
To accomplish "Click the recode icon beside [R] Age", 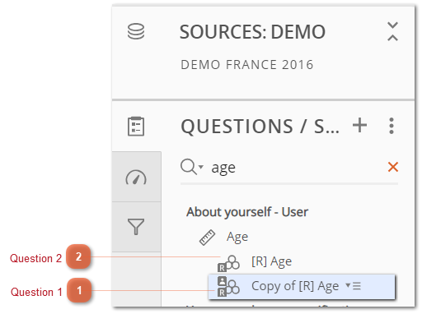I will pyautogui.click(x=228, y=263).
